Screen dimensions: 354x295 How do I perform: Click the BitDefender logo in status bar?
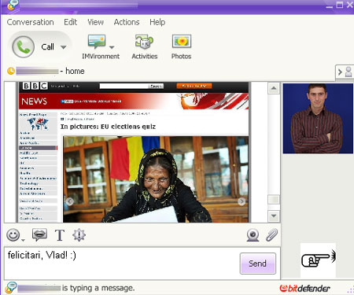pos(304,288)
